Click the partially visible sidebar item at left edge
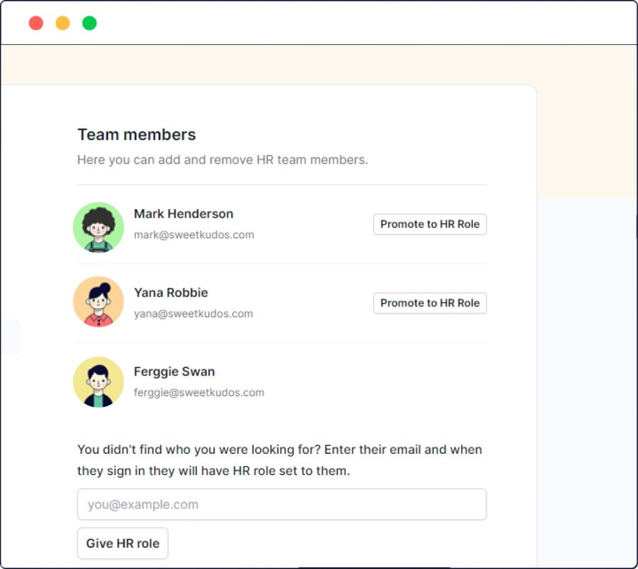Image resolution: width=638 pixels, height=569 pixels. (10, 337)
